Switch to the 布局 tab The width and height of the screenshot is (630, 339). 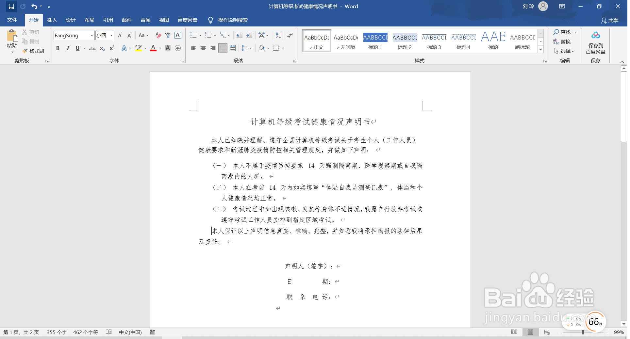point(89,20)
